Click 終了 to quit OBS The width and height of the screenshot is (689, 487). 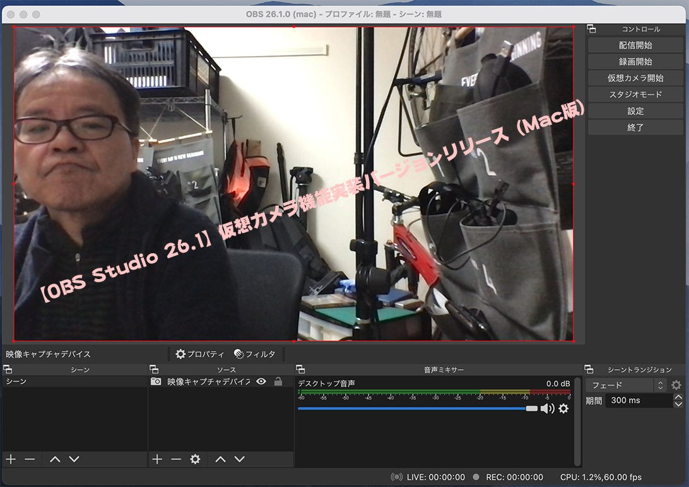635,127
